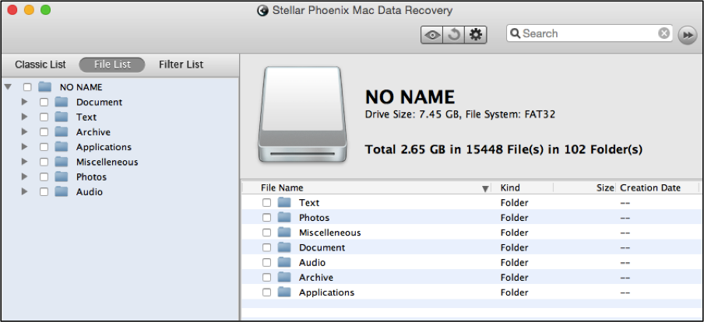Click the Audio folder icon in the tree
The image size is (704, 322).
61,191
